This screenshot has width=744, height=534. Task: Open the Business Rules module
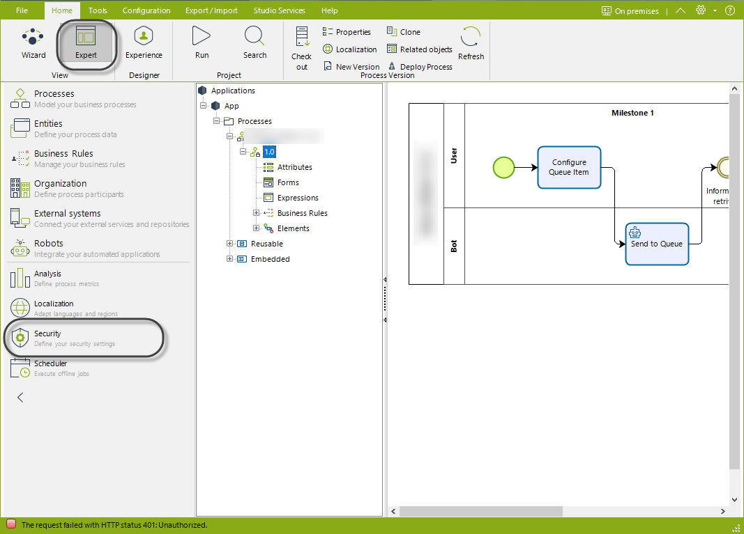point(68,158)
